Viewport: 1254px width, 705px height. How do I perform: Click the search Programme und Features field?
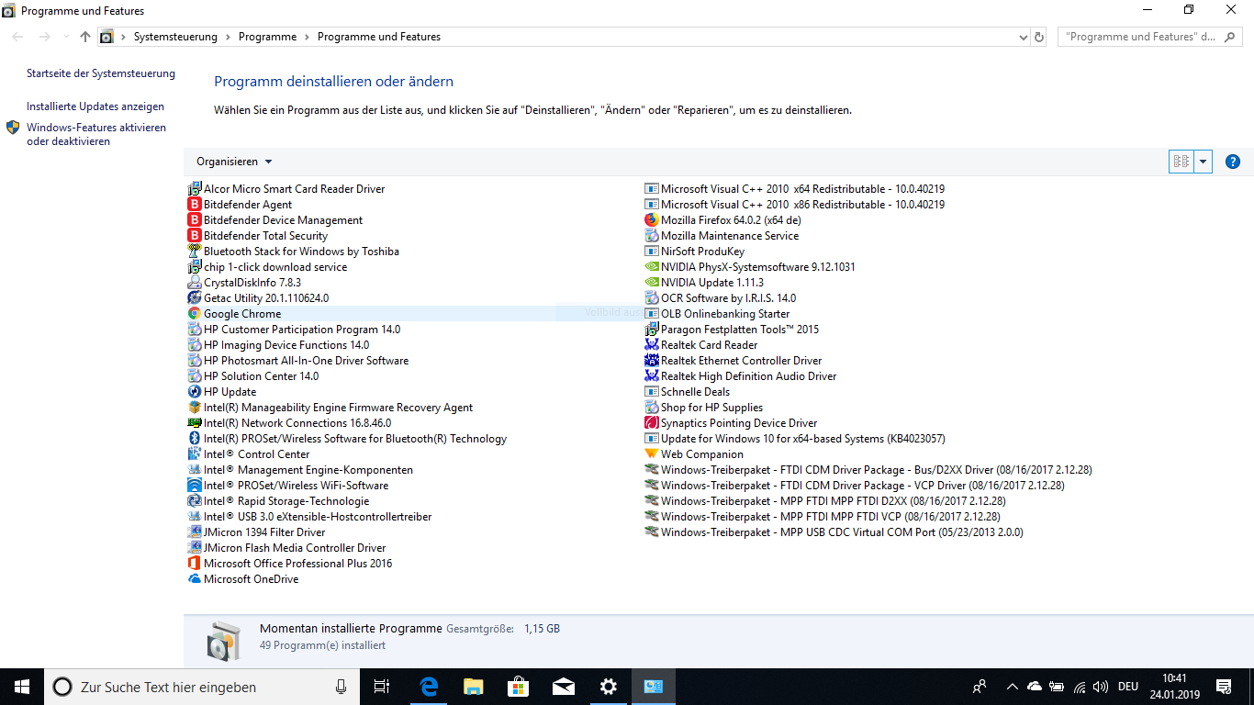[x=1150, y=38]
